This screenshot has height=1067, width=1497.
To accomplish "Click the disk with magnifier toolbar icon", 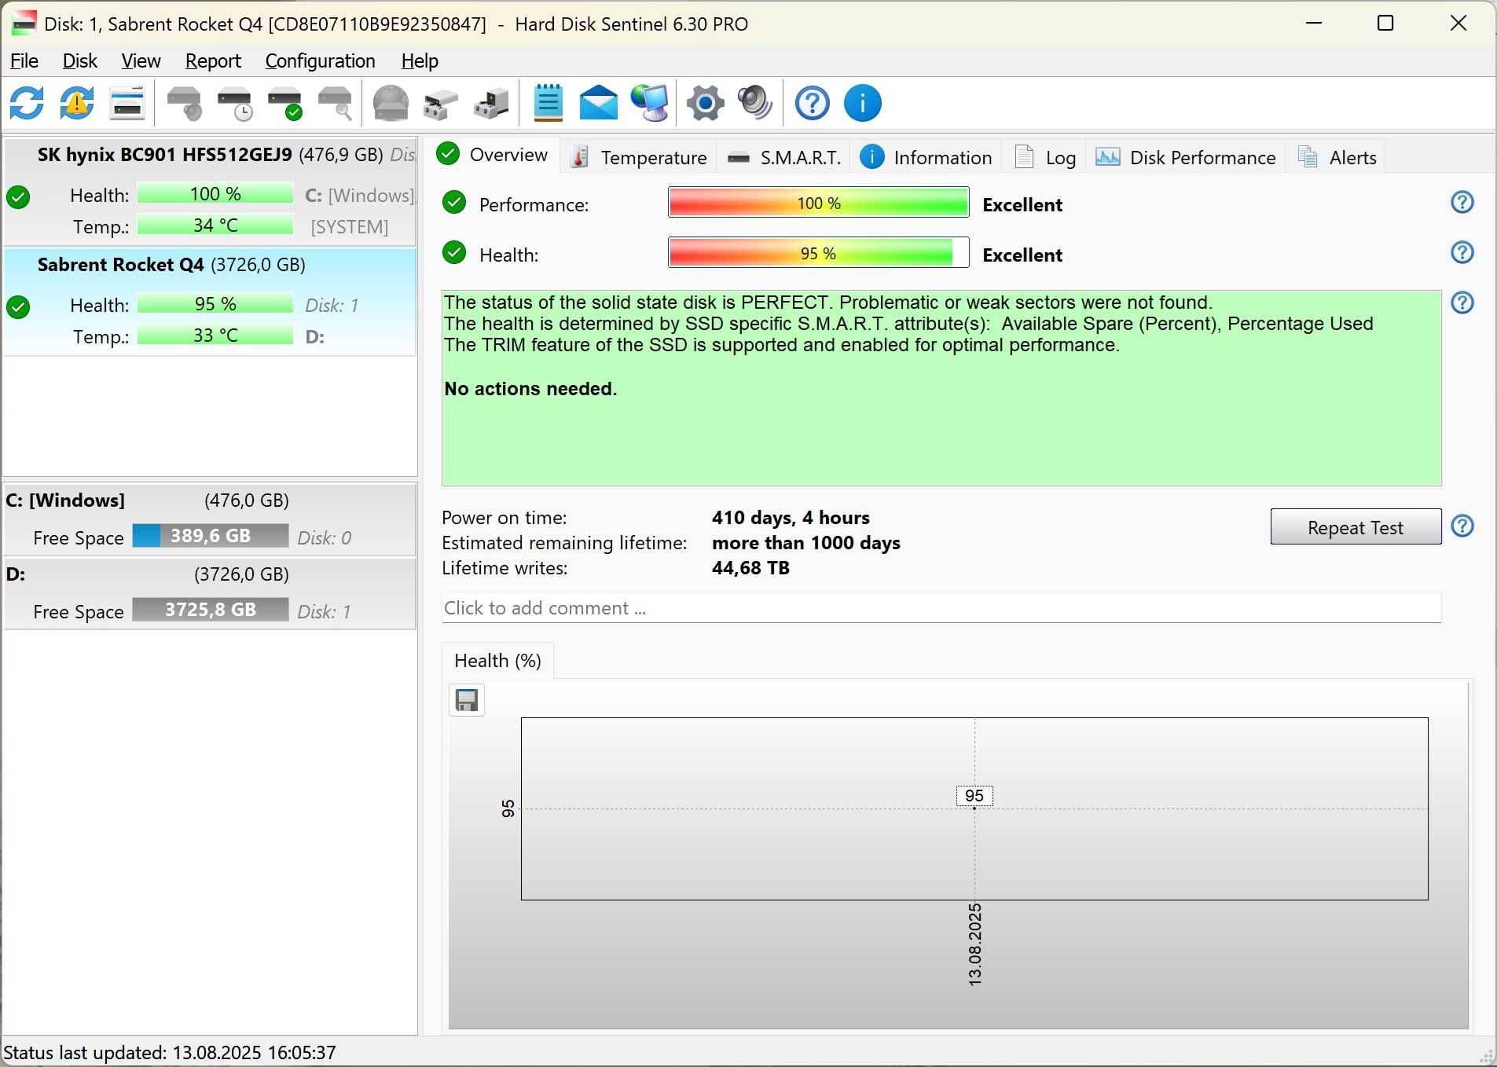I will pos(336,103).
